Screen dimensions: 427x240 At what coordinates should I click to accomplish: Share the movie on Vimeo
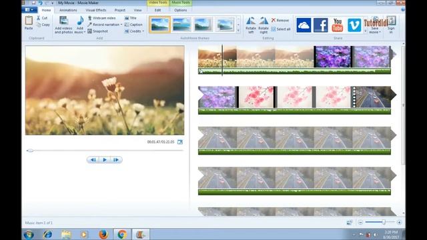tap(354, 25)
